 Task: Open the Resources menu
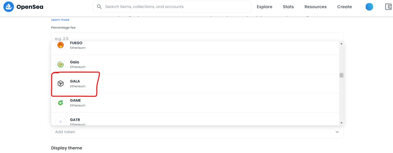click(315, 7)
